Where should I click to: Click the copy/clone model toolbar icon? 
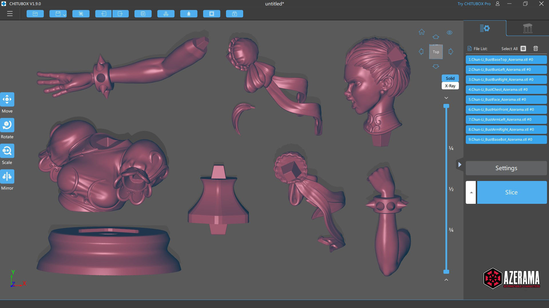point(143,14)
